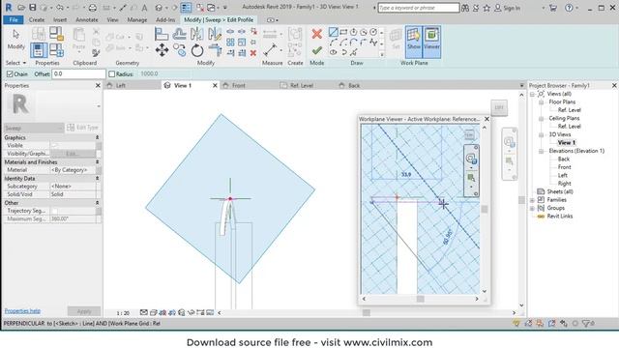Switch to the Front view tab
Image resolution: width=619 pixels, height=348 pixels.
point(238,85)
